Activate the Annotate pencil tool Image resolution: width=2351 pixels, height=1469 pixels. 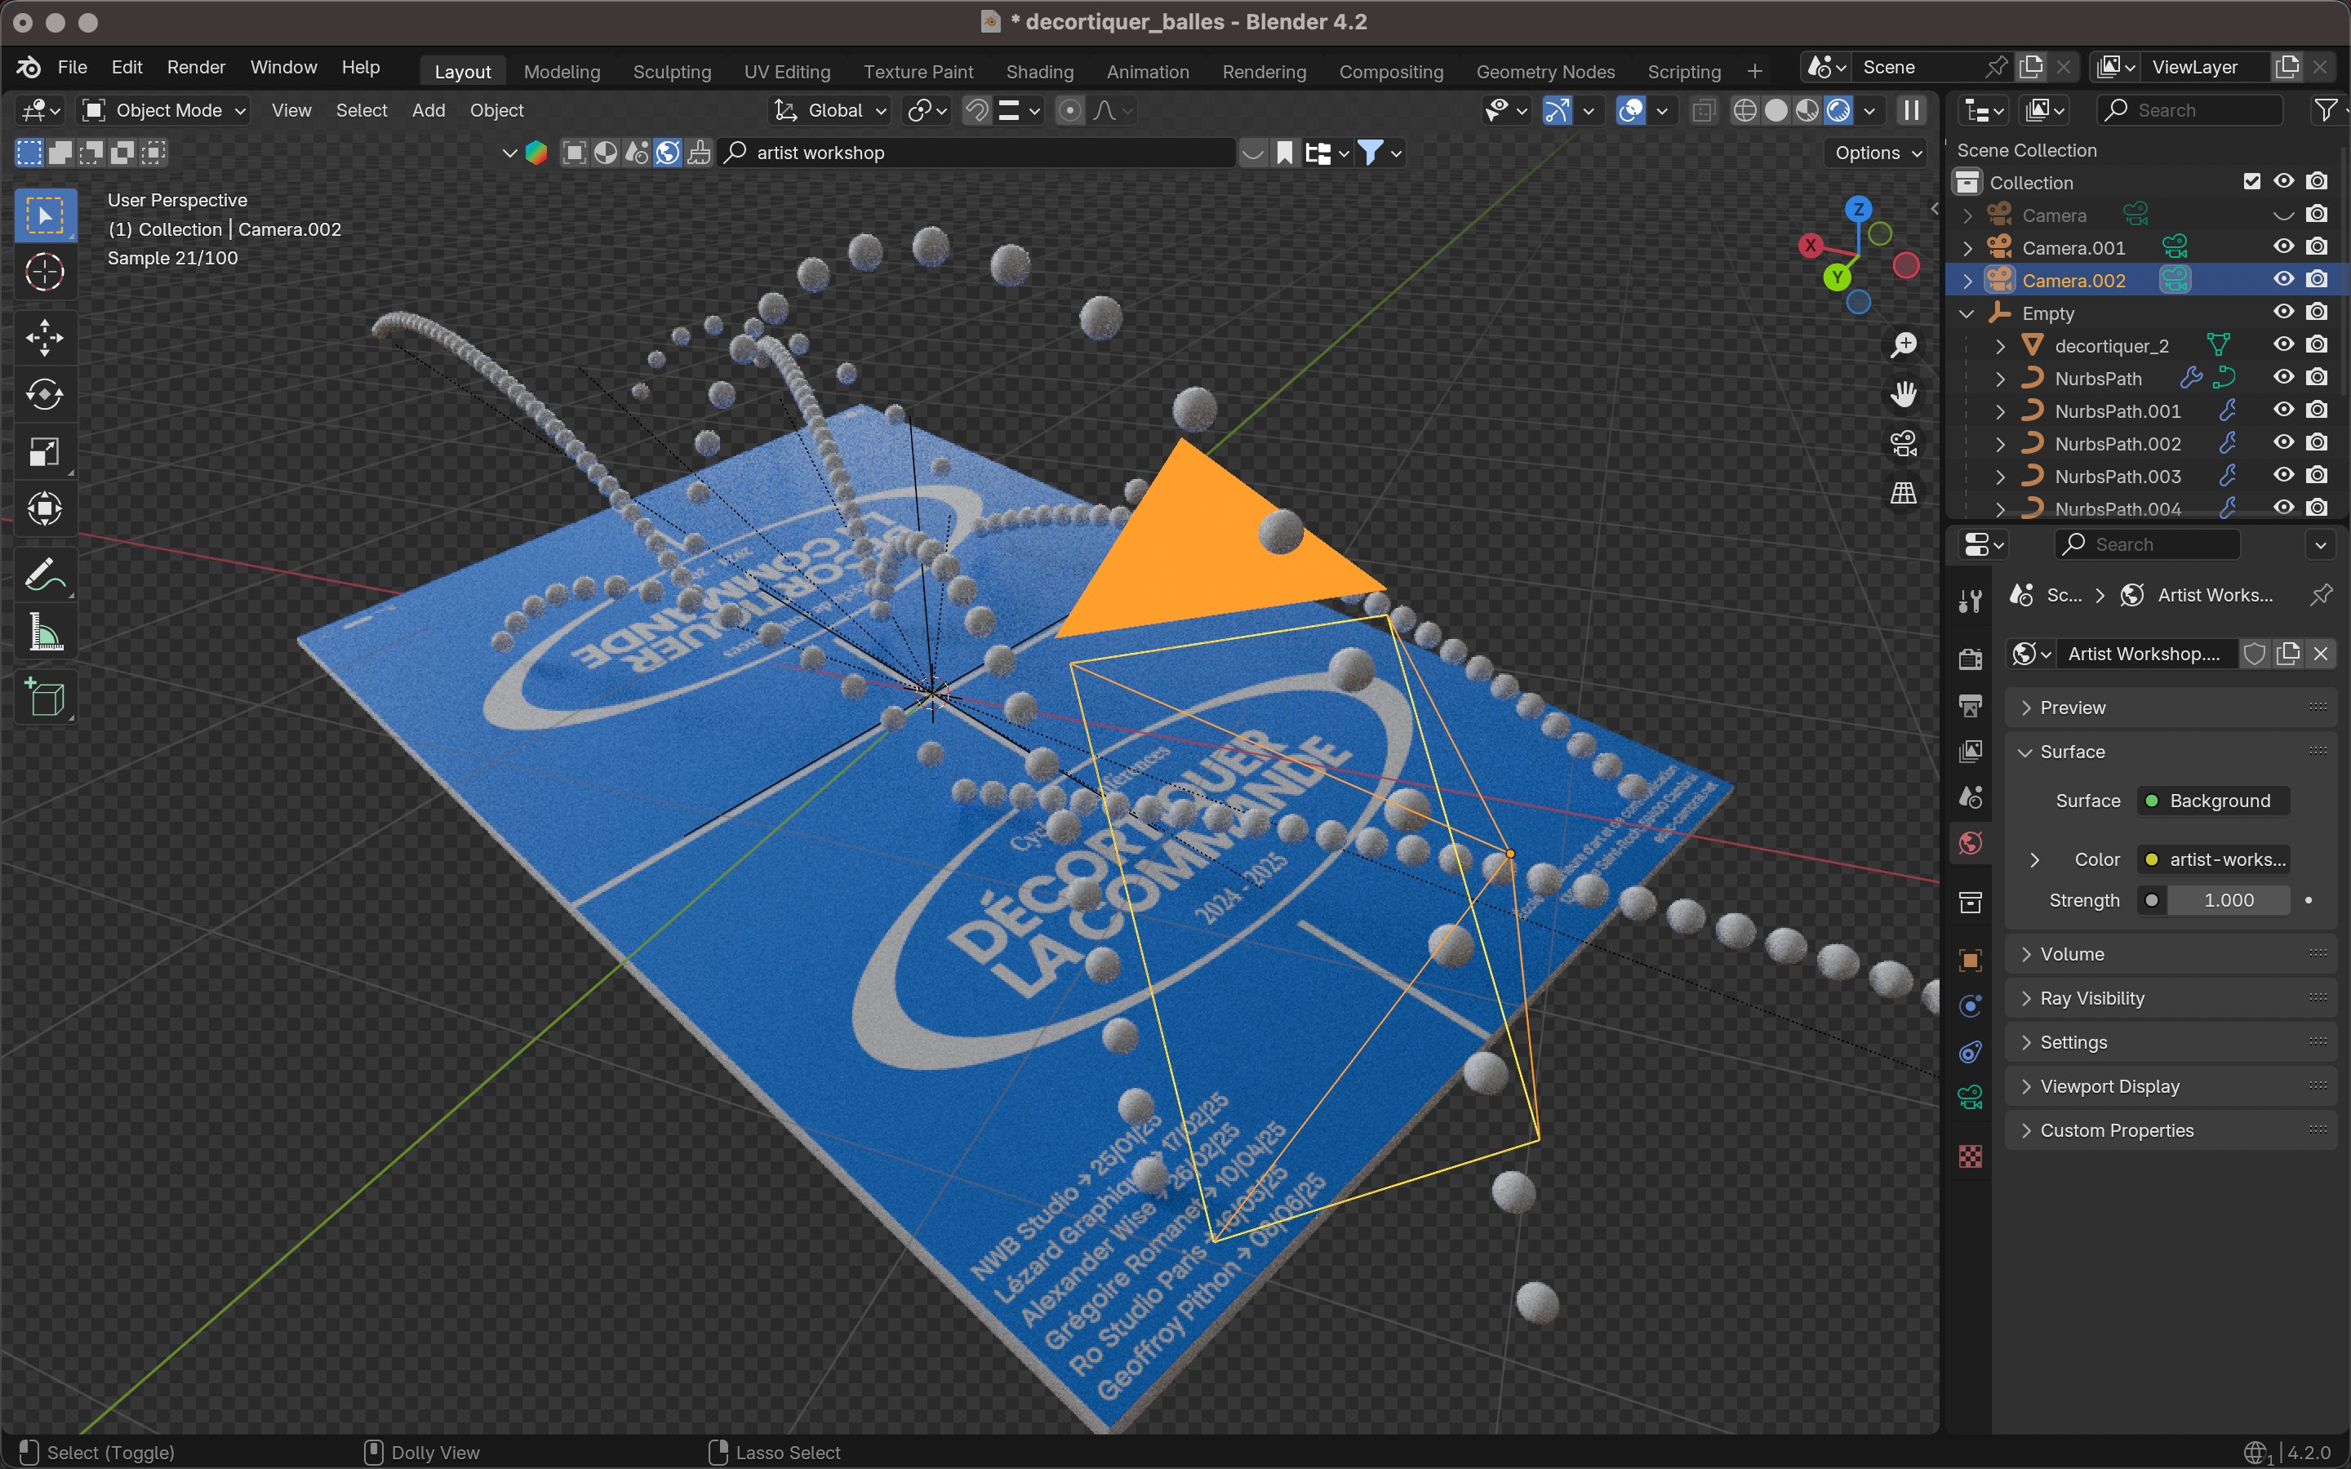point(45,575)
